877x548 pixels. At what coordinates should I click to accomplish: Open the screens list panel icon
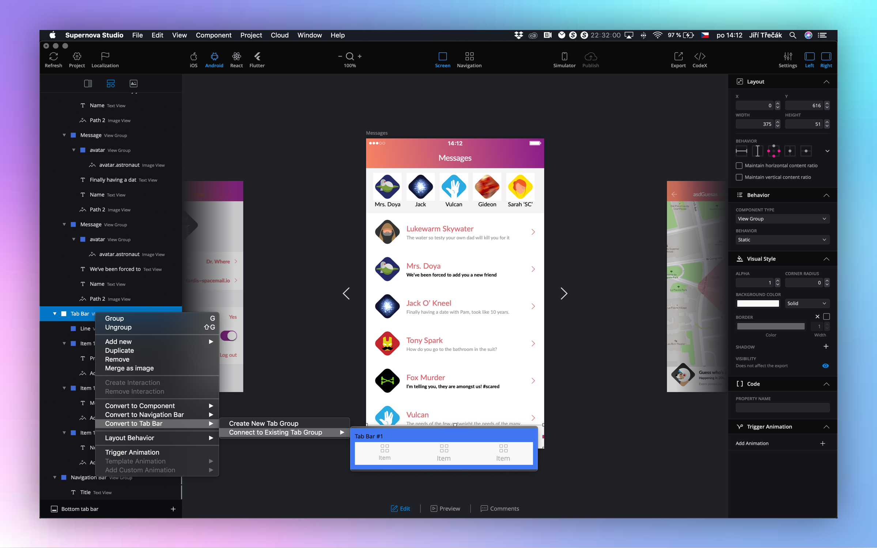click(88, 83)
